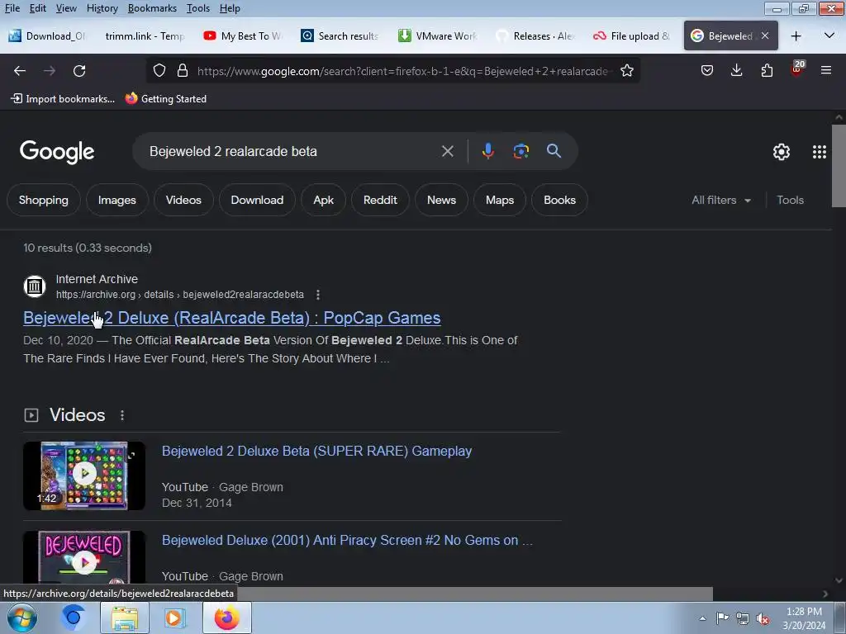Play the 1:42 Bejeweled gameplay thumbnail
846x634 pixels.
point(84,475)
